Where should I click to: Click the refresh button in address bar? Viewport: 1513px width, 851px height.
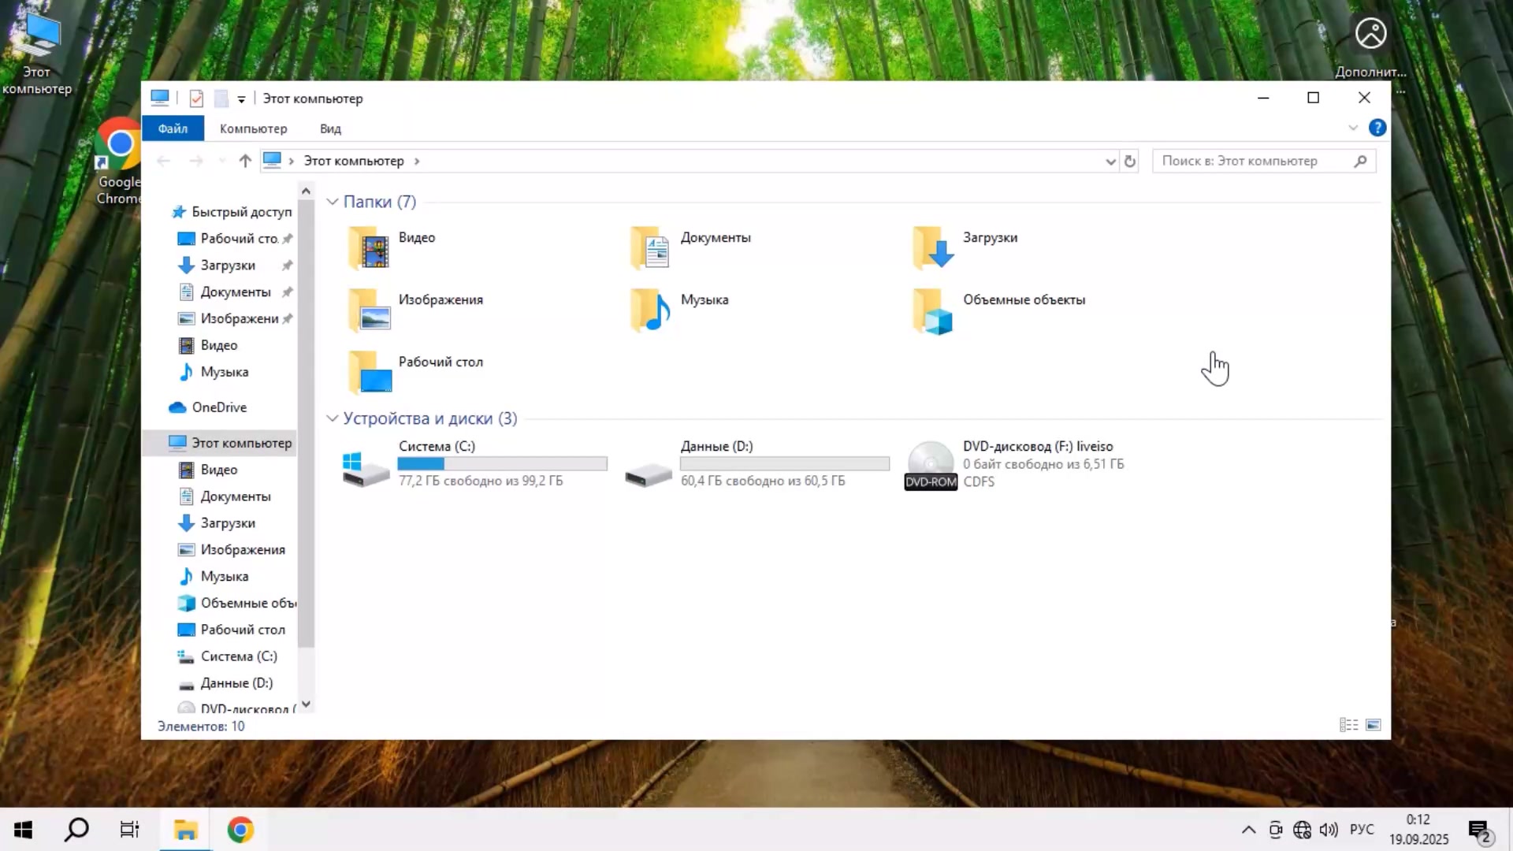point(1129,161)
